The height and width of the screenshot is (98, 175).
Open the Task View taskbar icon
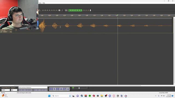pyautogui.click(x=74, y=96)
